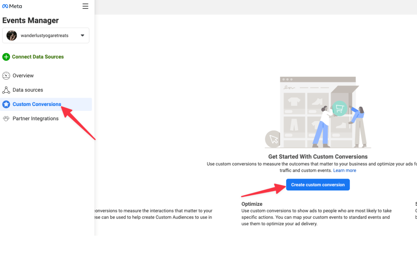Image resolution: width=417 pixels, height=268 pixels.
Task: Expand the account selector chevron
Action: pyautogui.click(x=82, y=35)
